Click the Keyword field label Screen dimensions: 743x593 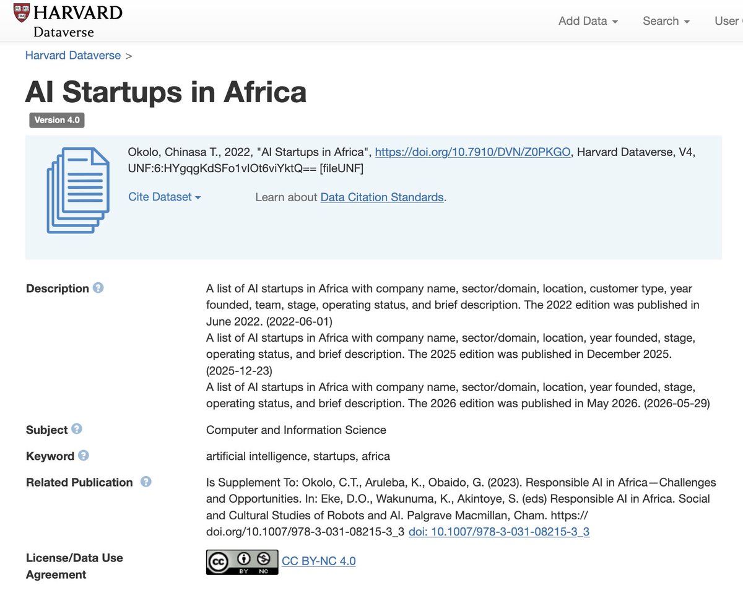click(50, 456)
